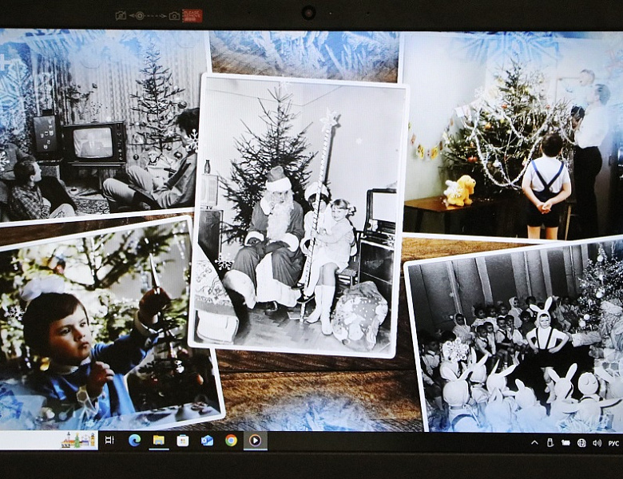This screenshot has height=479, width=623.
Task: Open the Outlook mail taskbar icon
Action: (207, 441)
